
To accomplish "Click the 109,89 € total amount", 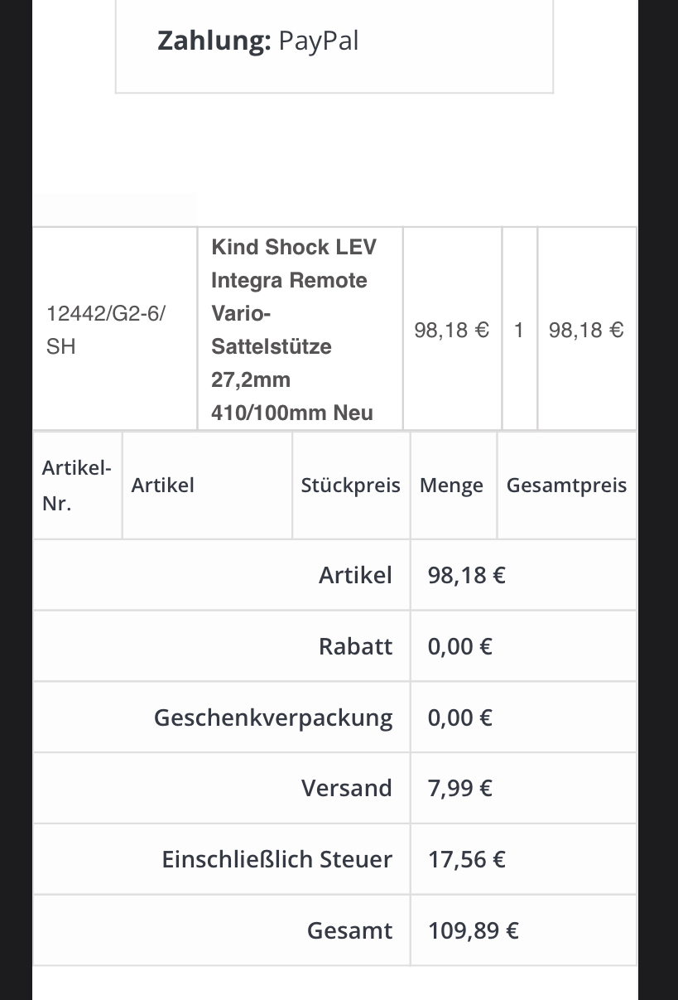I will (473, 930).
